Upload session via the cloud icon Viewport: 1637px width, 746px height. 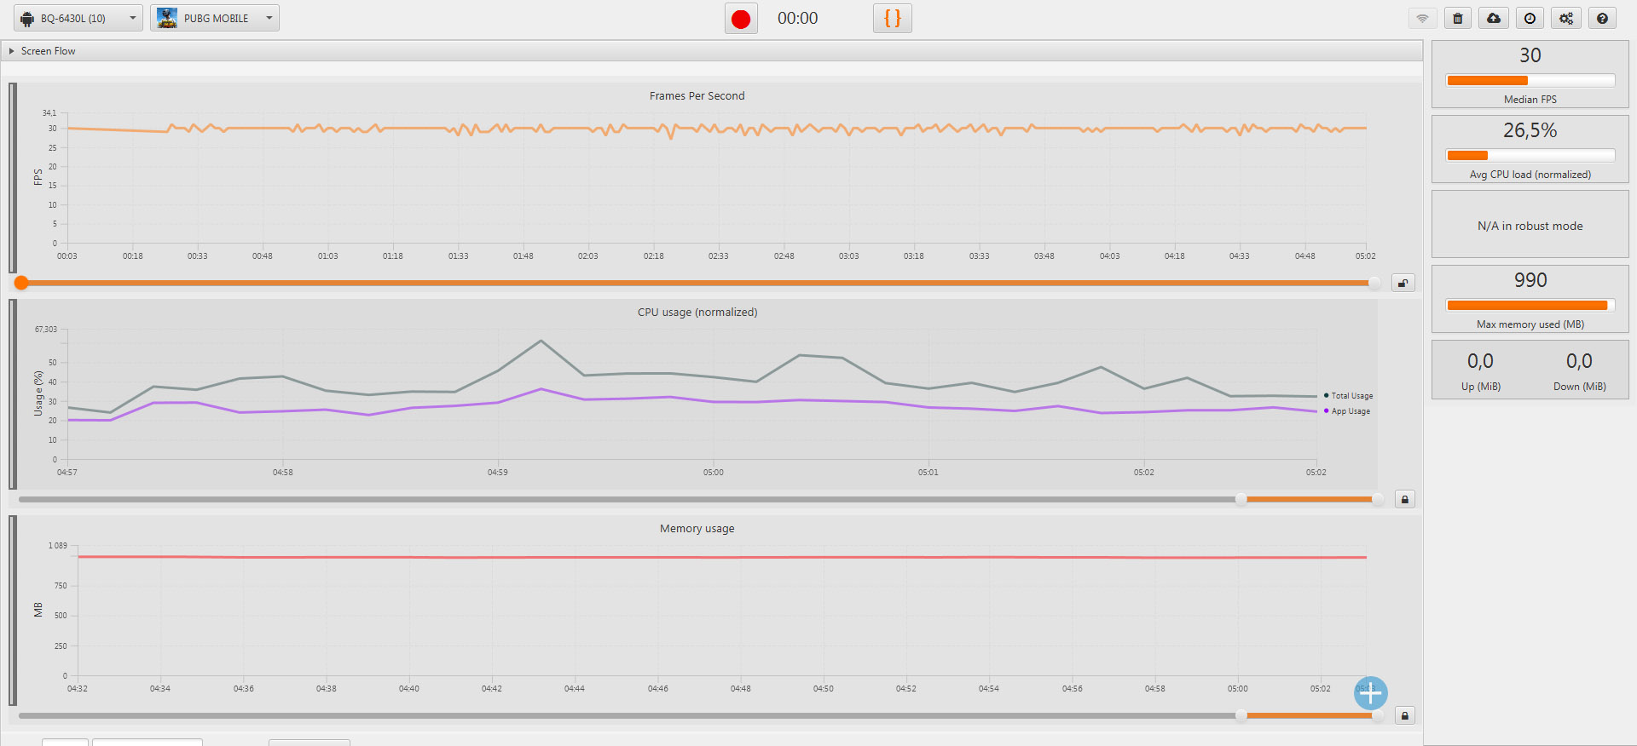tap(1494, 18)
